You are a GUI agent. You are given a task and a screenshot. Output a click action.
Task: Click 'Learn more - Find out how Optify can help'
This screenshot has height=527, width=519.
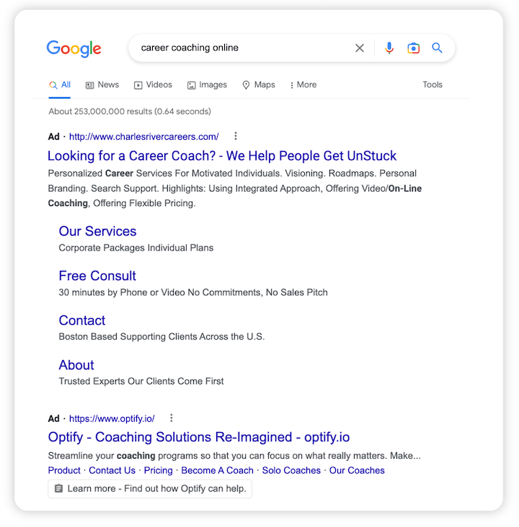point(151,489)
